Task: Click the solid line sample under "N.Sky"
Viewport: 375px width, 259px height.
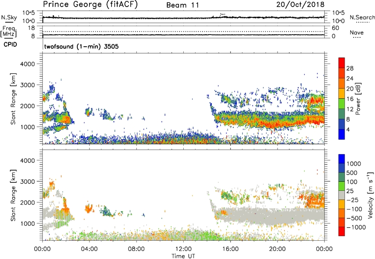Action: click(9, 22)
